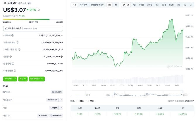
Task: Switch to the 시가총액 chart tab
Action: 84,5
